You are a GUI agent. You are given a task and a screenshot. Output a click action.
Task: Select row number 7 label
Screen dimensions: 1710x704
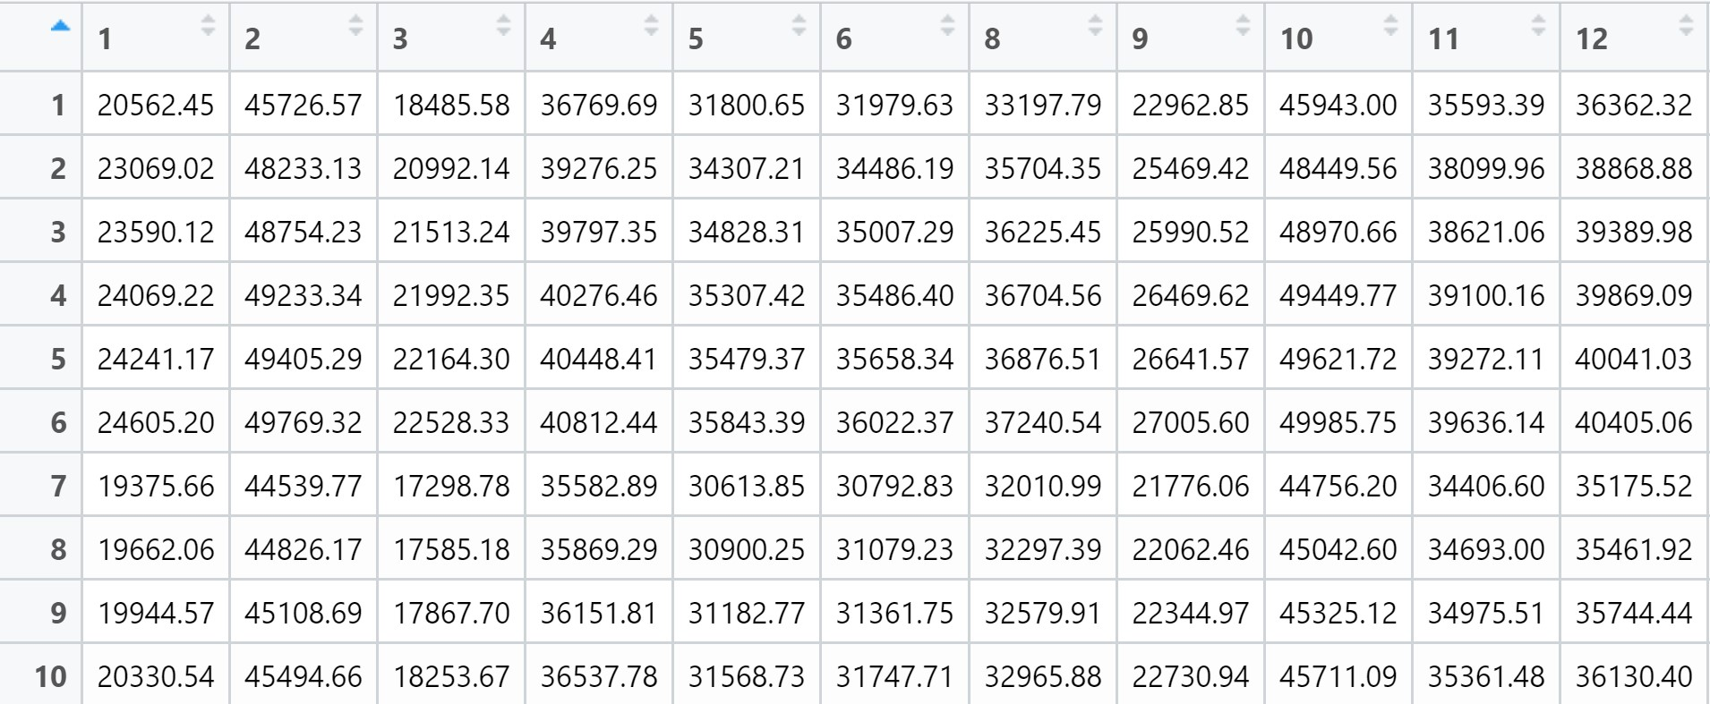click(x=58, y=486)
